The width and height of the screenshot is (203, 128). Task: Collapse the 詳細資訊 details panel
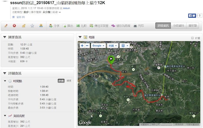(x=5, y=73)
